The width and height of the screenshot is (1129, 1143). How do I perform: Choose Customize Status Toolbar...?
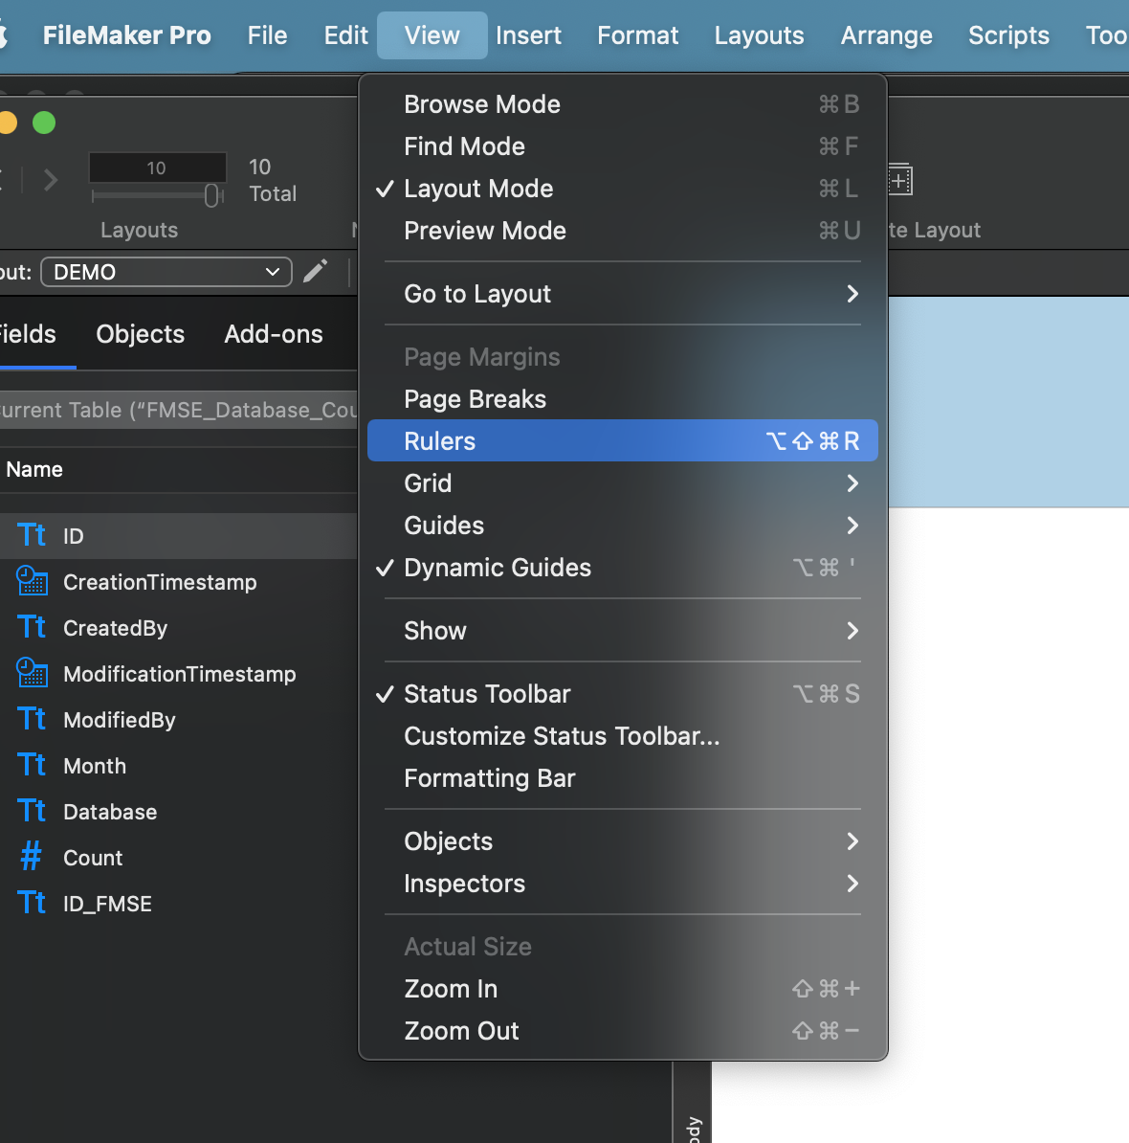[x=623, y=736]
